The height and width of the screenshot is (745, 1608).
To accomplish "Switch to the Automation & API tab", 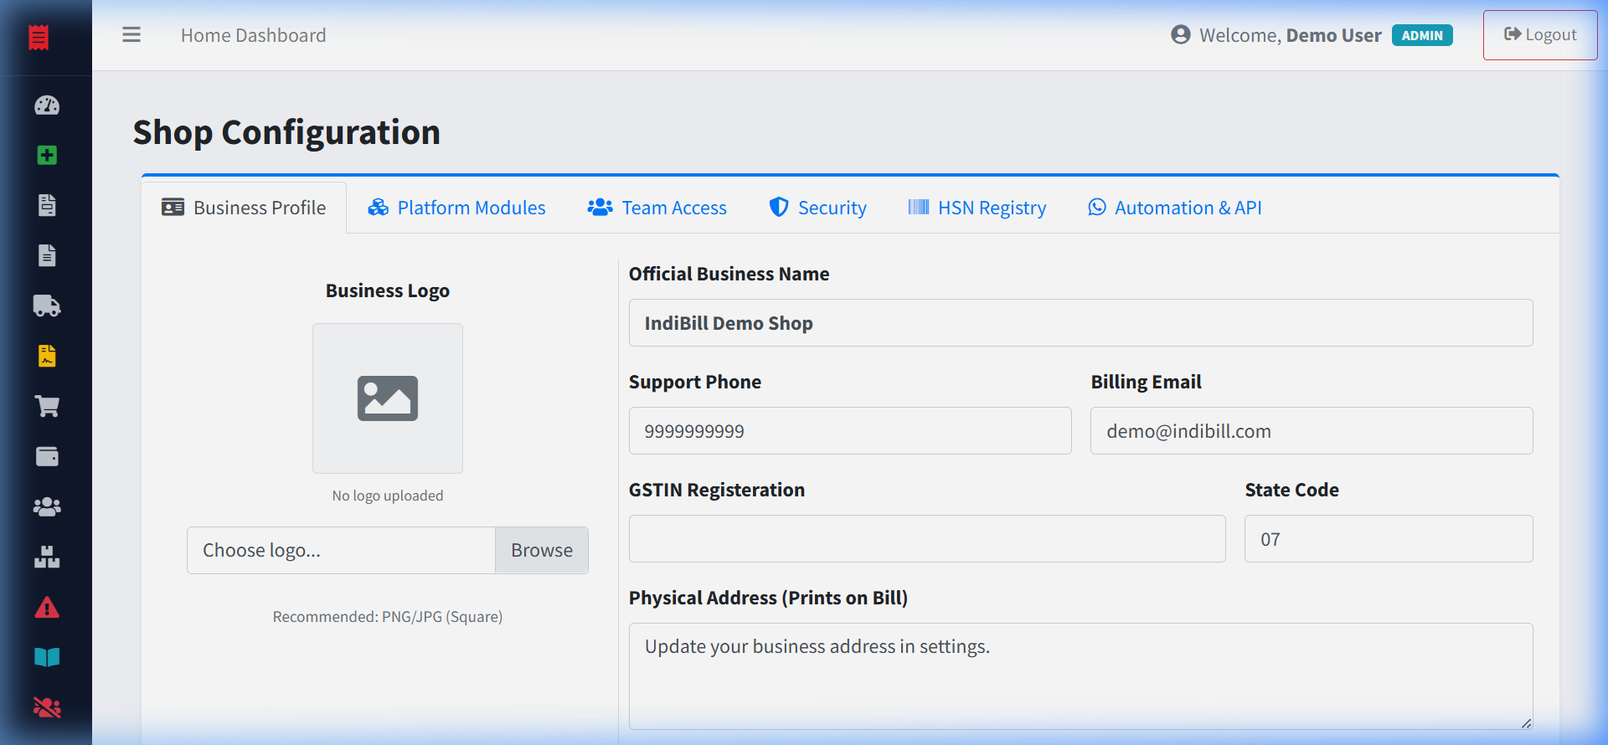I will [x=1175, y=208].
